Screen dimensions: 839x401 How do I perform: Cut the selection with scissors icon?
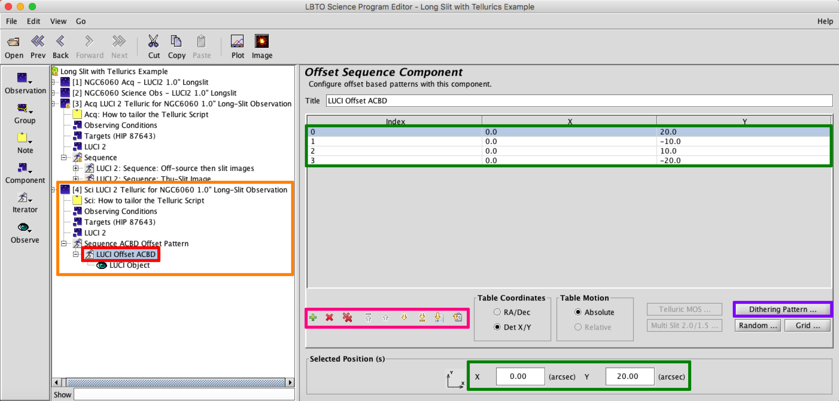(154, 41)
